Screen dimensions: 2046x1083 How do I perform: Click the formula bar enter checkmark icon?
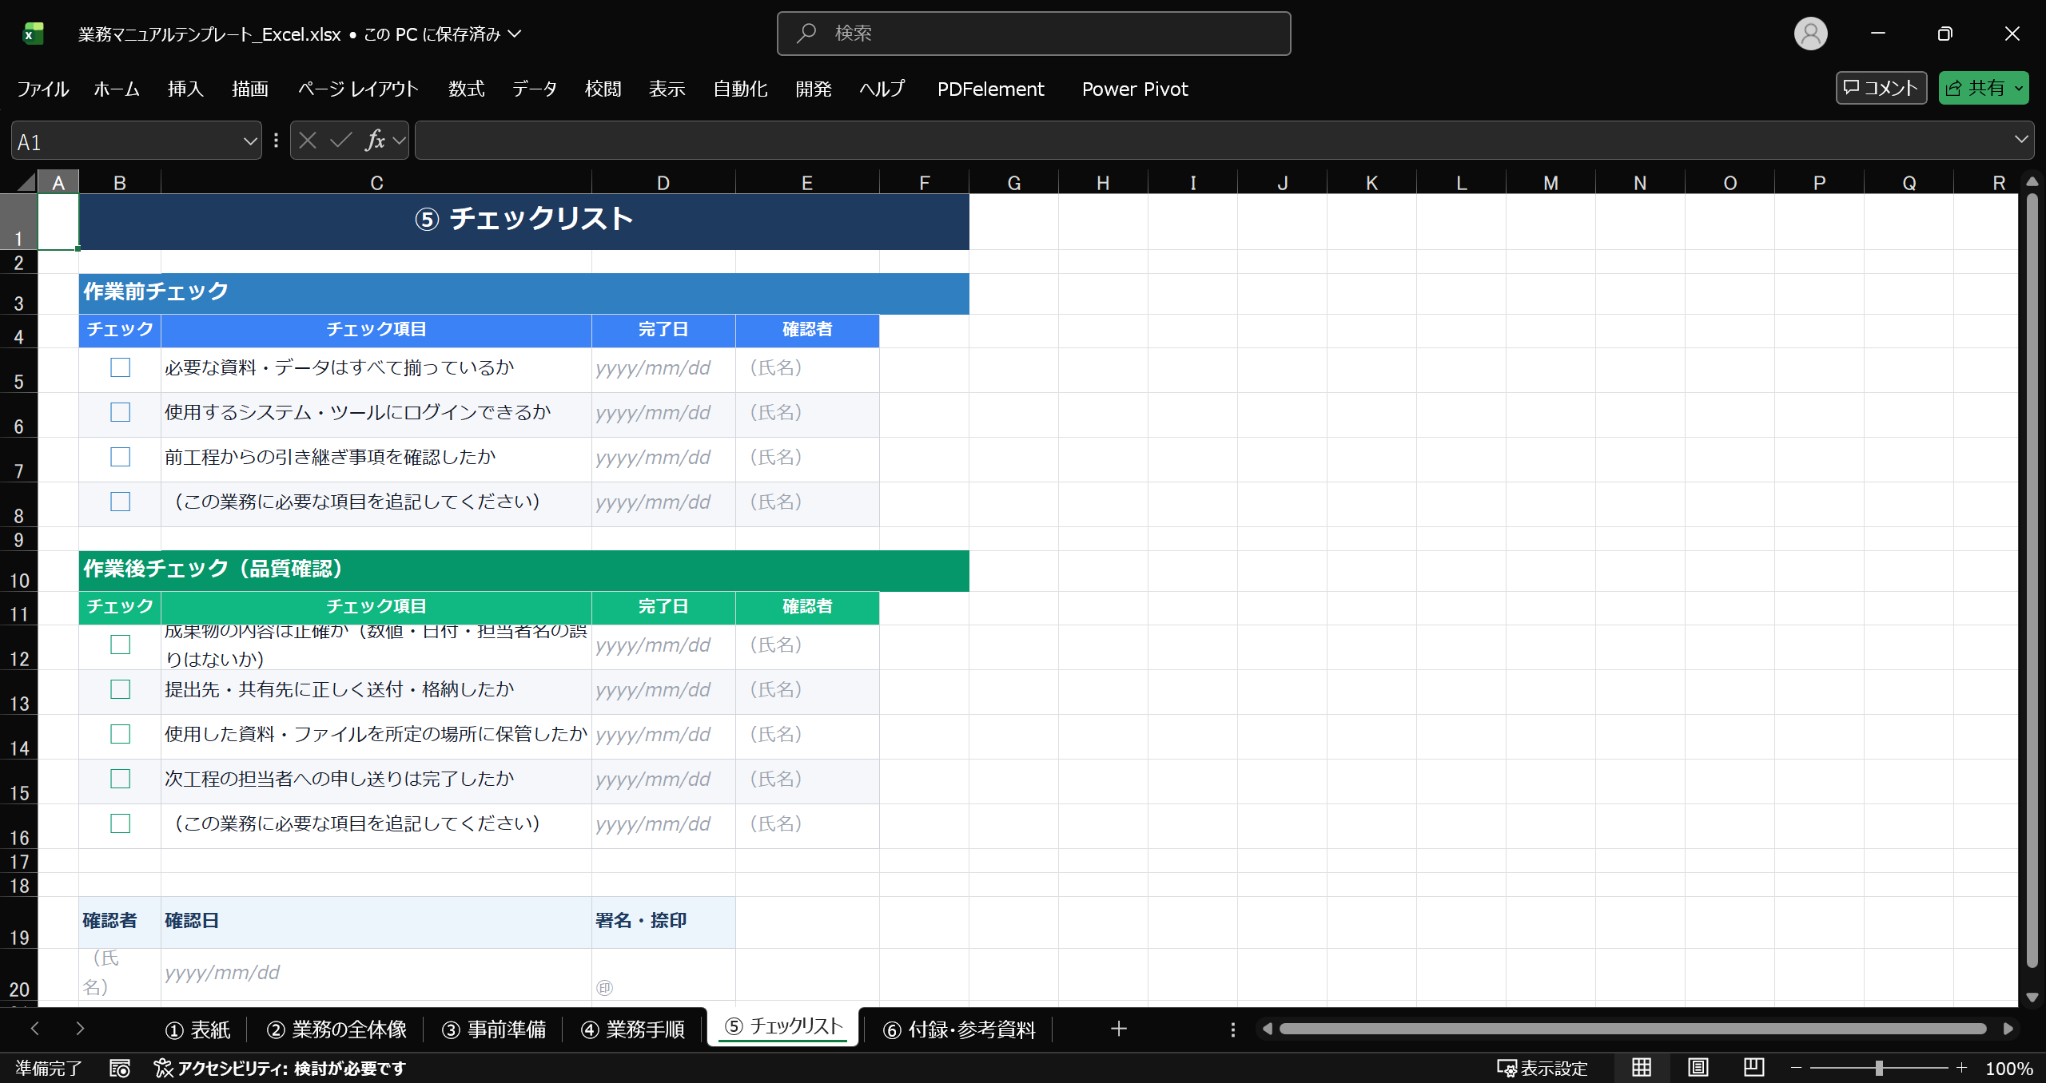point(341,141)
